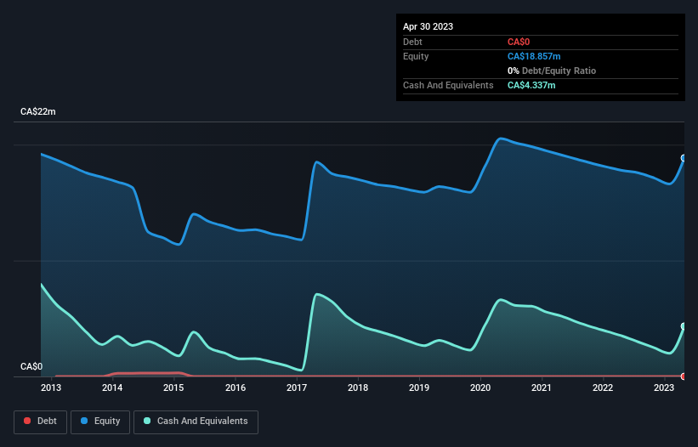698x447 pixels.
Task: Click the CA$18.857m Equity value
Action: pyautogui.click(x=534, y=56)
